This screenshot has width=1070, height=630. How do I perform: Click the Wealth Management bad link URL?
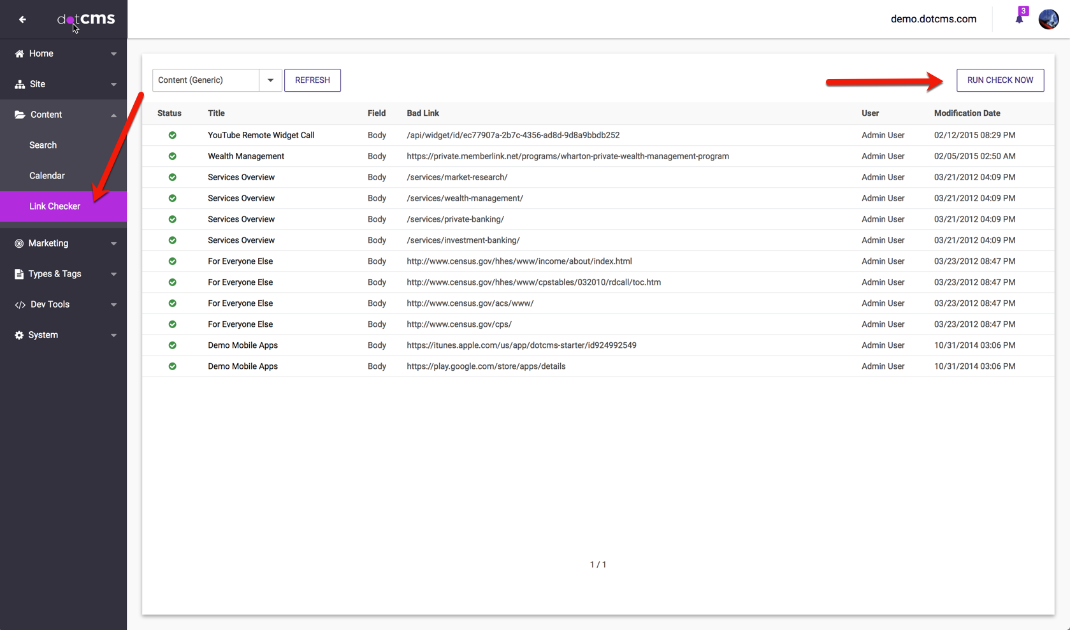click(567, 156)
